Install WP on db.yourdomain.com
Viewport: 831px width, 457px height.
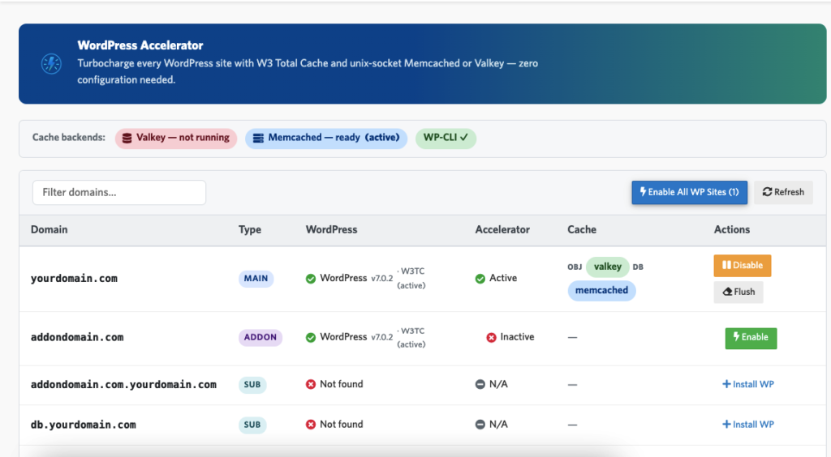click(747, 425)
